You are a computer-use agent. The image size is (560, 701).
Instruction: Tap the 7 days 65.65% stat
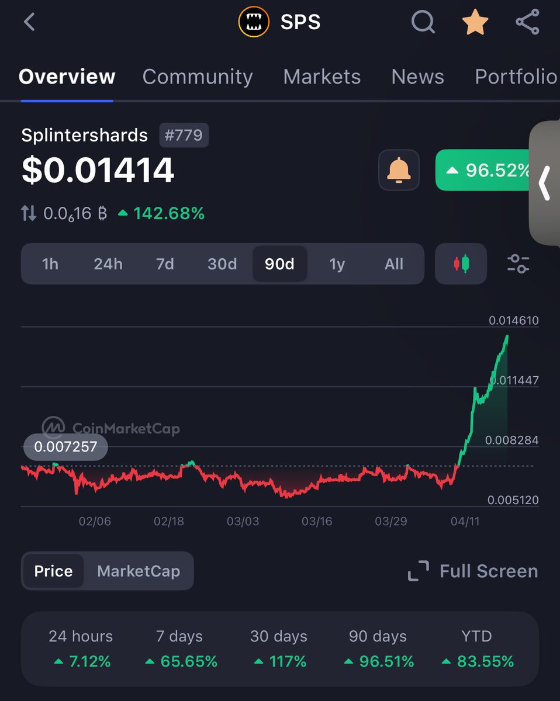(181, 649)
